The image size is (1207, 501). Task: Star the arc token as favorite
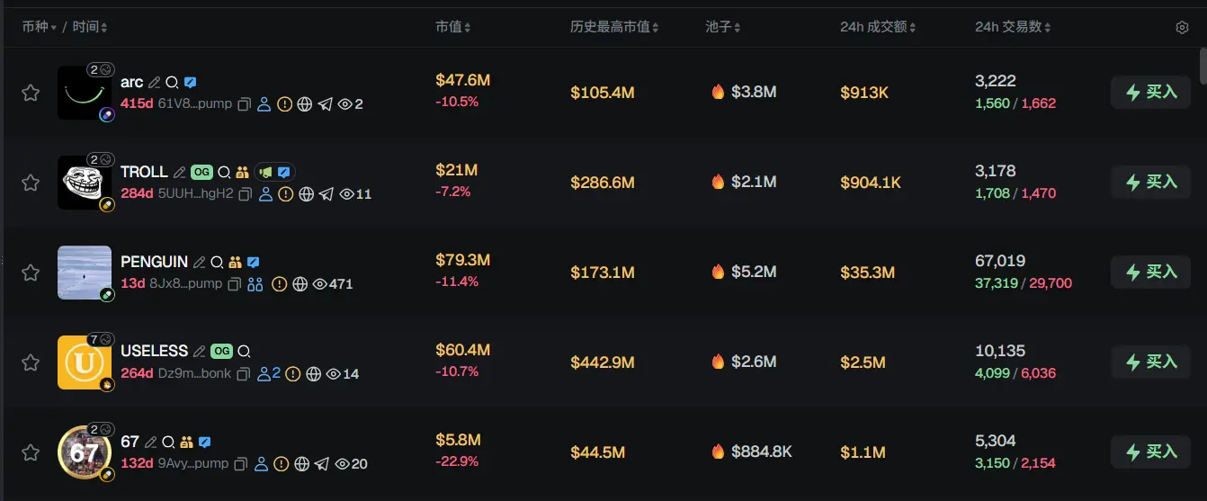[x=31, y=93]
